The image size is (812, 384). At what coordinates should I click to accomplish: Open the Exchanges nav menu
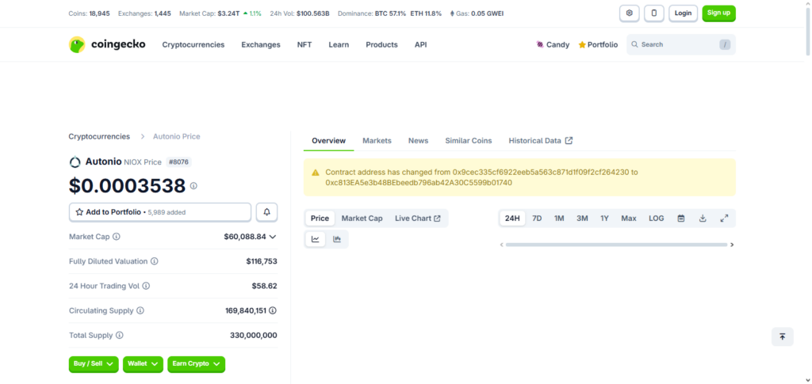click(x=260, y=44)
